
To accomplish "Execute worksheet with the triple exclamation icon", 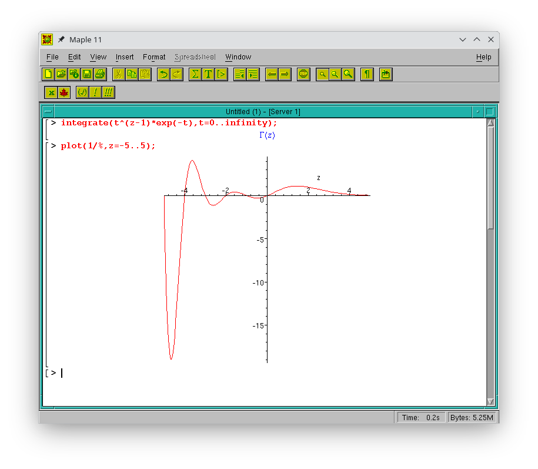I will tap(108, 92).
